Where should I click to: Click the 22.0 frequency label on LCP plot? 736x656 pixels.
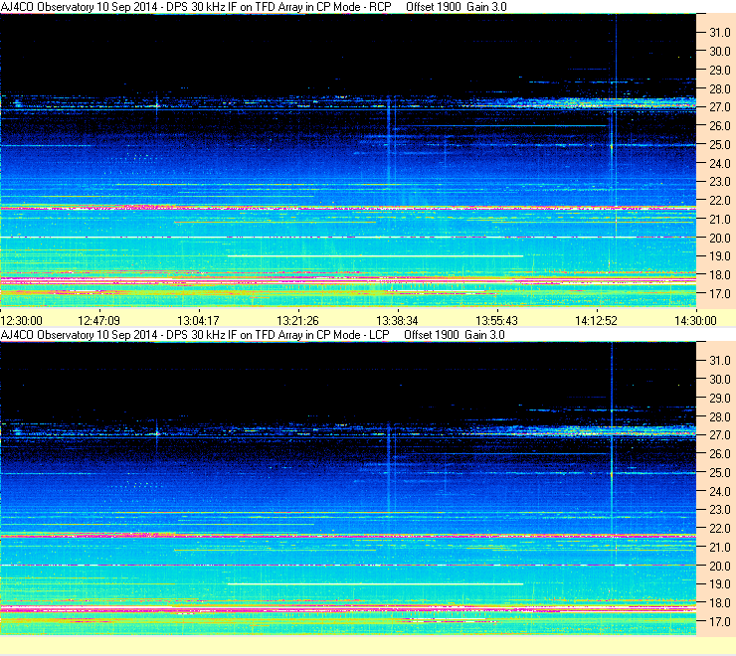(x=720, y=529)
